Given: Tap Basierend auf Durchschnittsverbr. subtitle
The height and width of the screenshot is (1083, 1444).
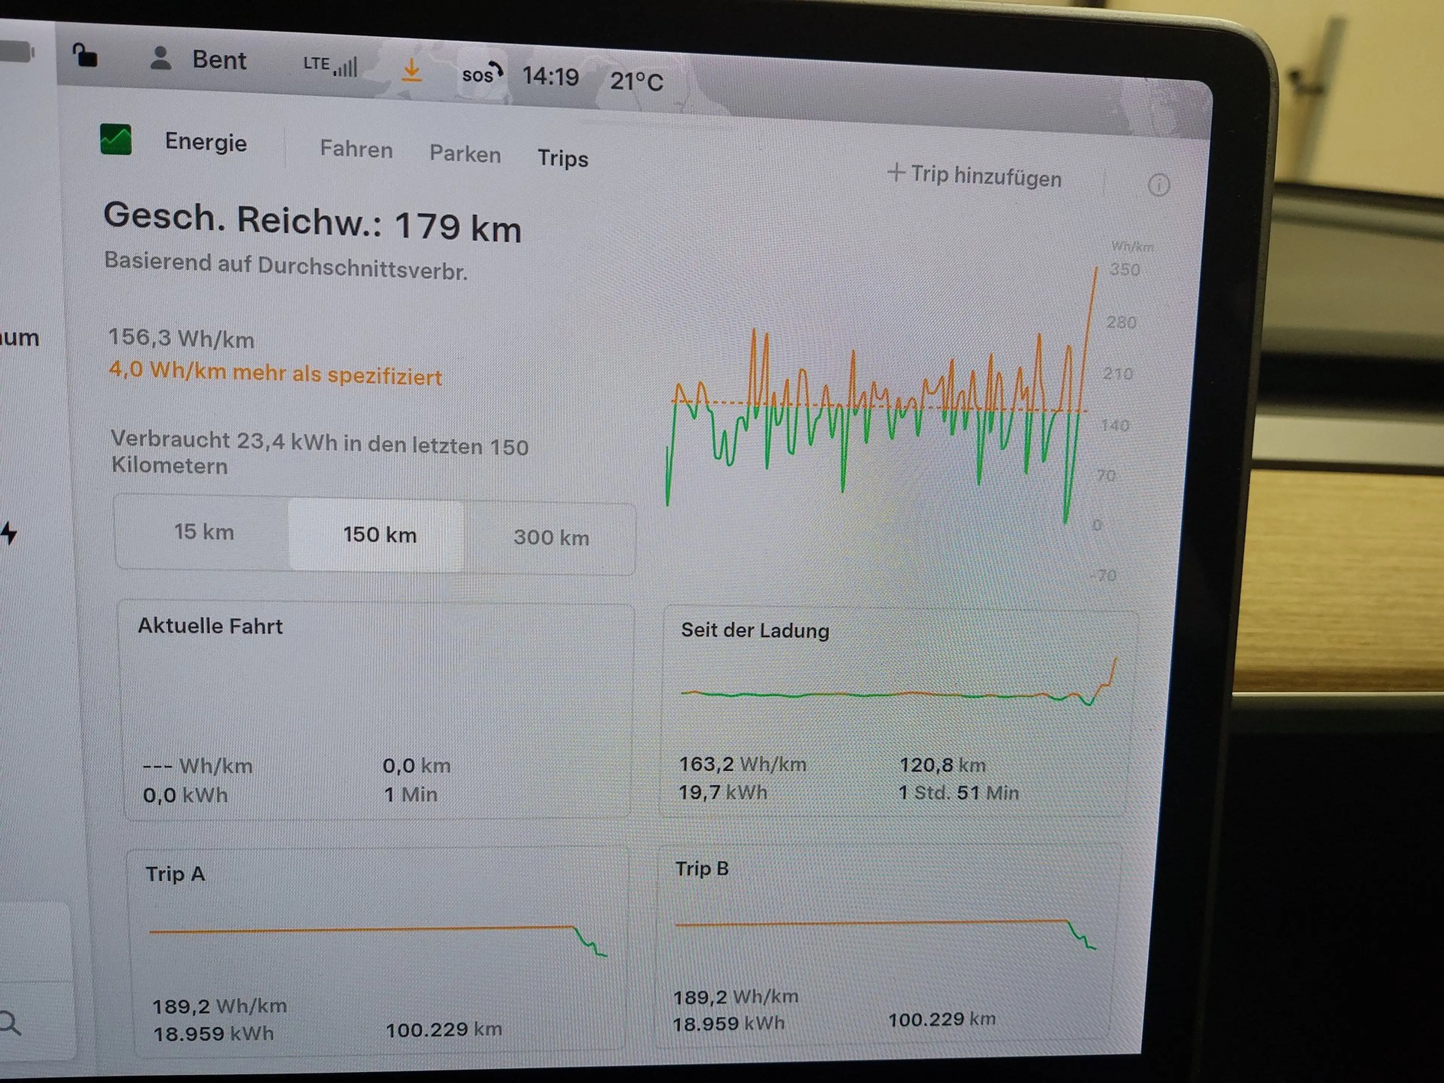Looking at the screenshot, I should pos(286,266).
